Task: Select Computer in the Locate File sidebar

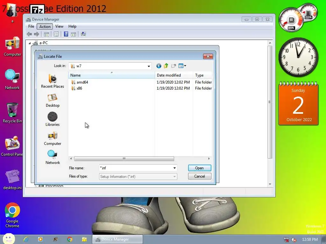Action: [x=53, y=139]
